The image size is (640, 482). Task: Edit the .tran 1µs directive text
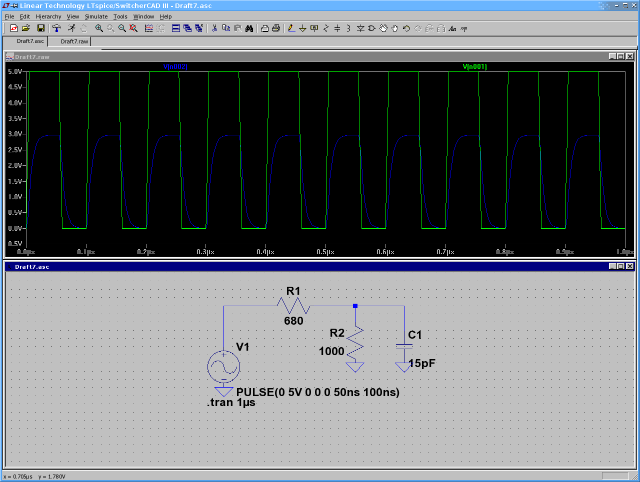click(x=230, y=402)
